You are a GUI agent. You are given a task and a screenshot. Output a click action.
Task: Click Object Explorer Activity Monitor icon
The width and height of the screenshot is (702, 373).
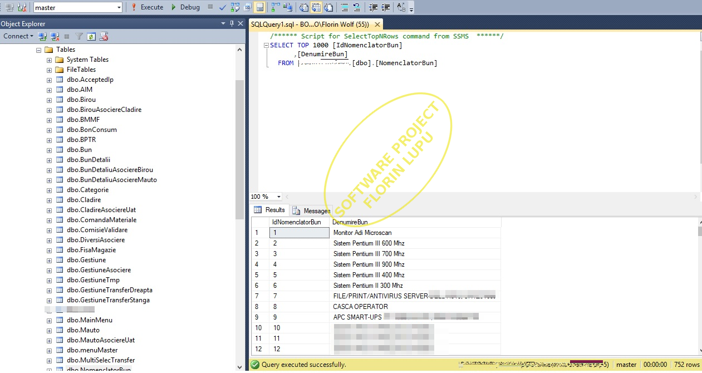click(x=104, y=36)
